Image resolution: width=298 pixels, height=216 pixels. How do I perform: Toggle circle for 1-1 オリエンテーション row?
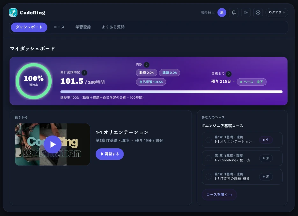(208, 140)
